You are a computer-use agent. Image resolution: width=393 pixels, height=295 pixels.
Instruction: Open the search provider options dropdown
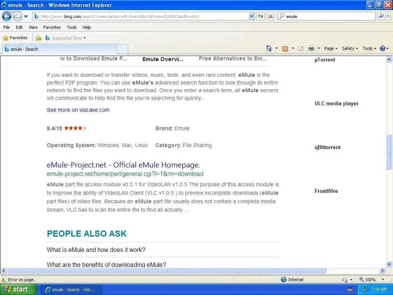pos(388,16)
